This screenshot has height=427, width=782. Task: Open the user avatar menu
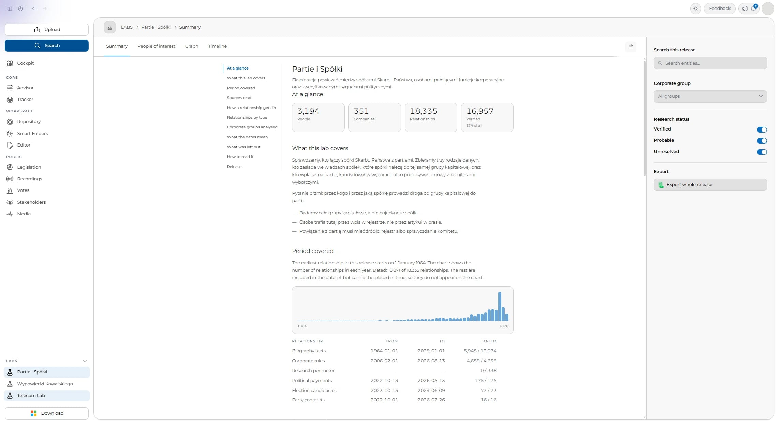pyautogui.click(x=768, y=9)
